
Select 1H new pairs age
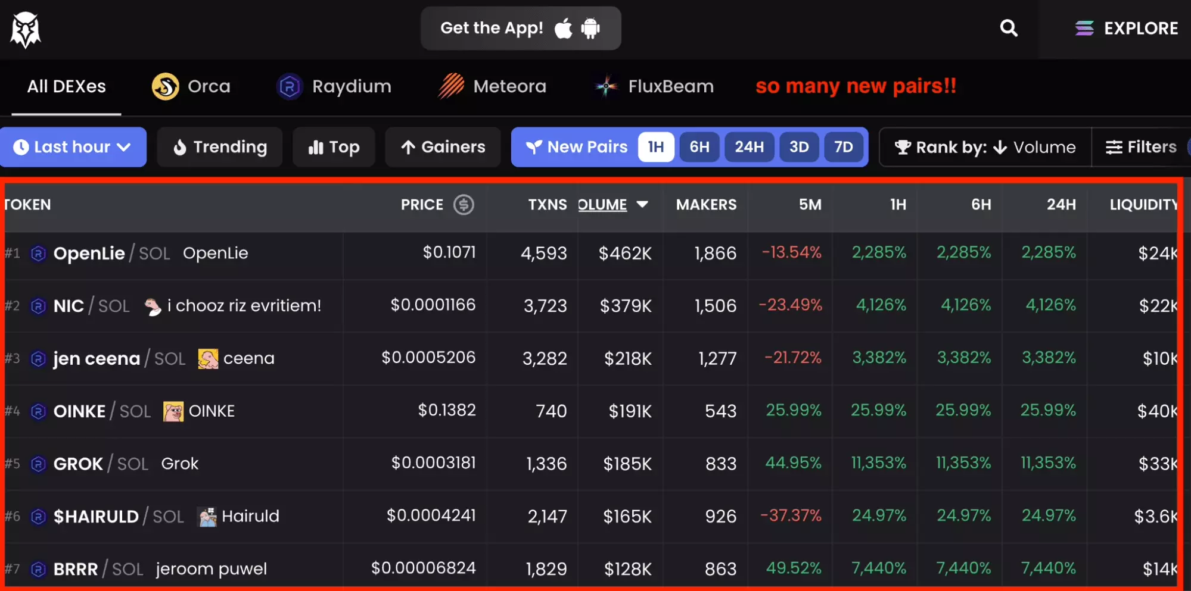[656, 147]
